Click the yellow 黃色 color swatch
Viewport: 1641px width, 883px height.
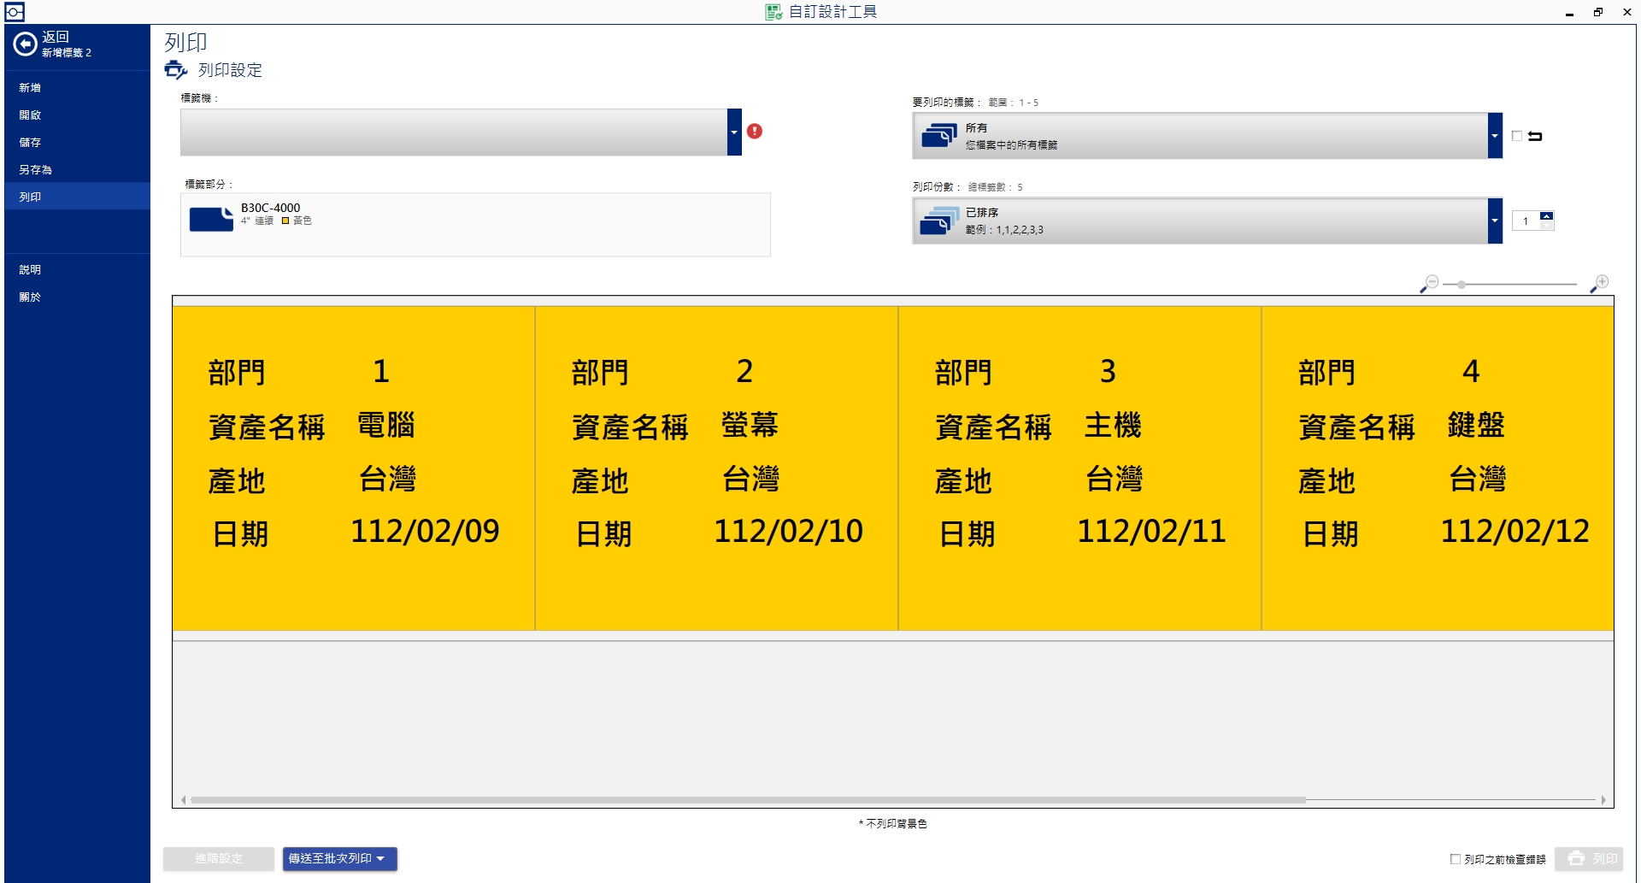coord(285,221)
